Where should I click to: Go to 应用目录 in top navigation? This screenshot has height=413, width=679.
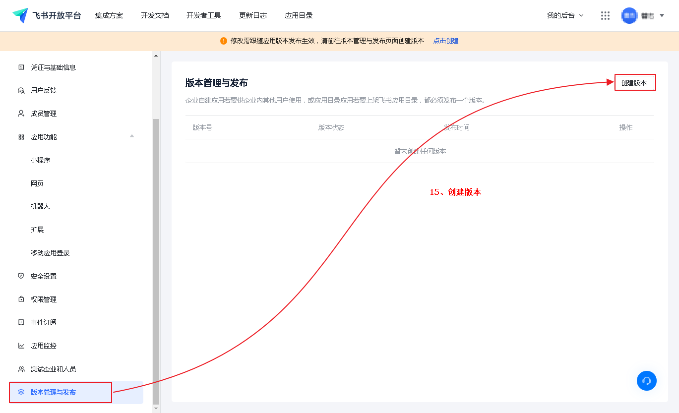pyautogui.click(x=299, y=15)
